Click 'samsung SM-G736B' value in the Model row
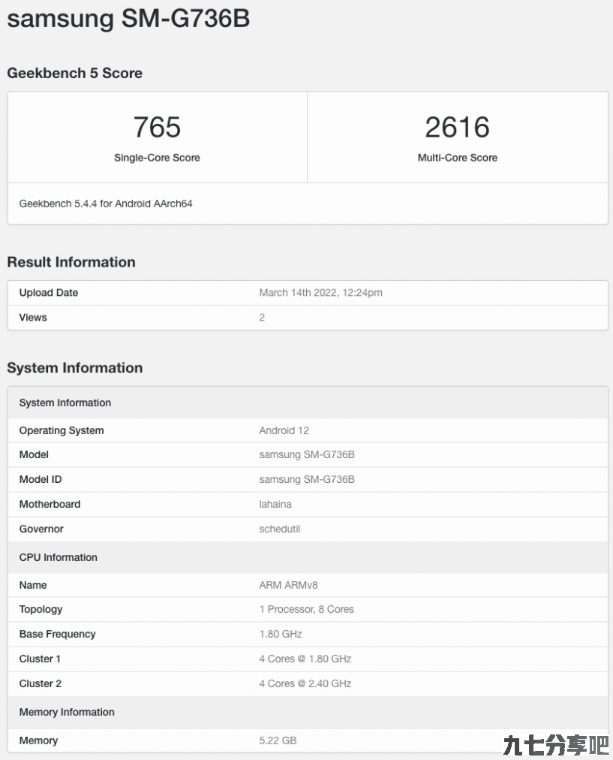The image size is (613, 760). coord(306,454)
